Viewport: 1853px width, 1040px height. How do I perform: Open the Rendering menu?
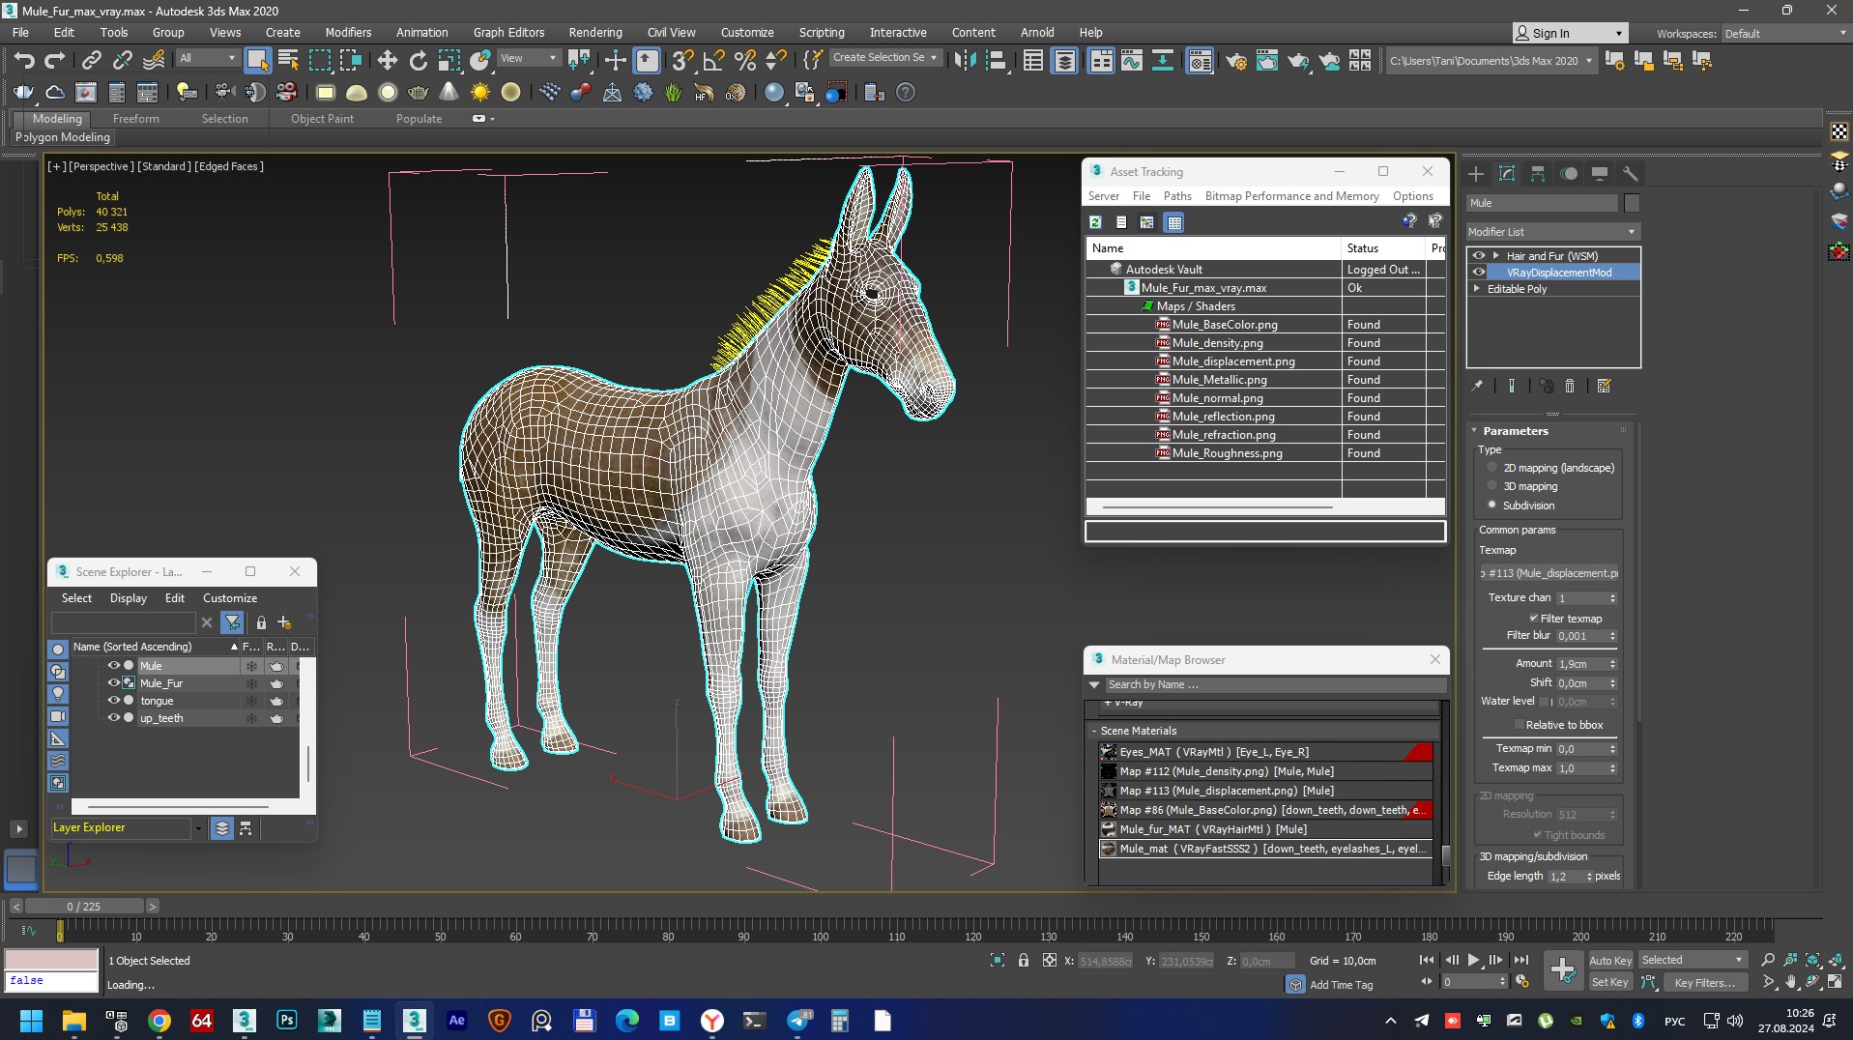click(595, 32)
